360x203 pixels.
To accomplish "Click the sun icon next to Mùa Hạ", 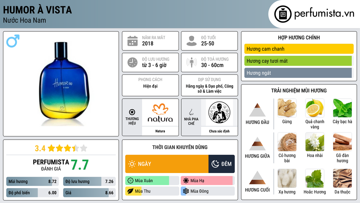I will coord(186,180).
